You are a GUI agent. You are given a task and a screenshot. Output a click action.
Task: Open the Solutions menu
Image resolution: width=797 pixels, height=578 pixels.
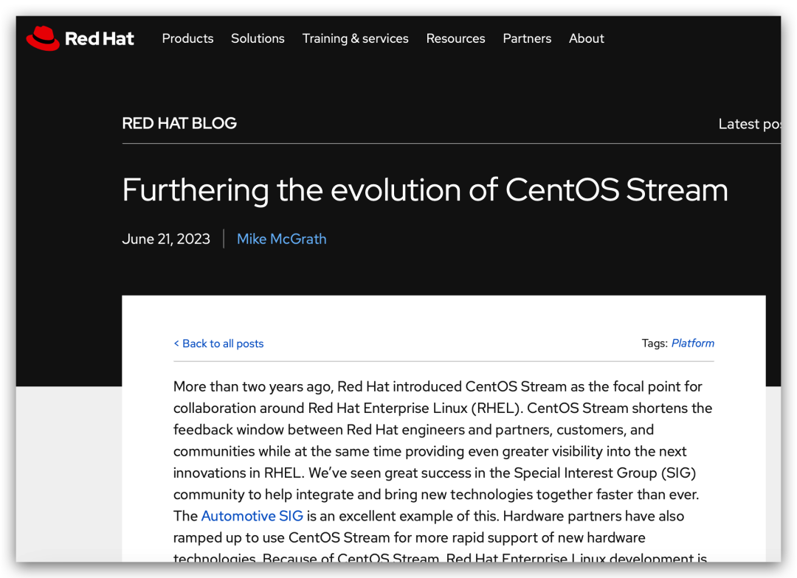point(258,38)
